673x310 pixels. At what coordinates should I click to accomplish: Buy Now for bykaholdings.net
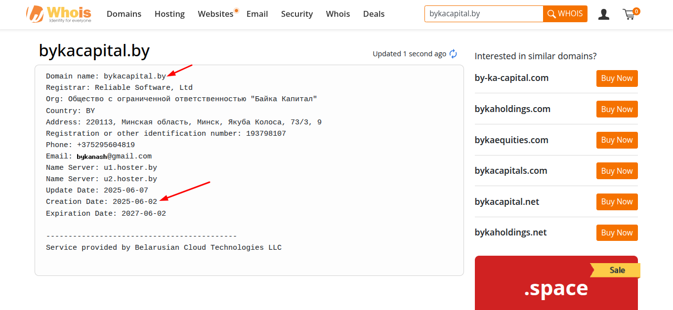coord(617,232)
